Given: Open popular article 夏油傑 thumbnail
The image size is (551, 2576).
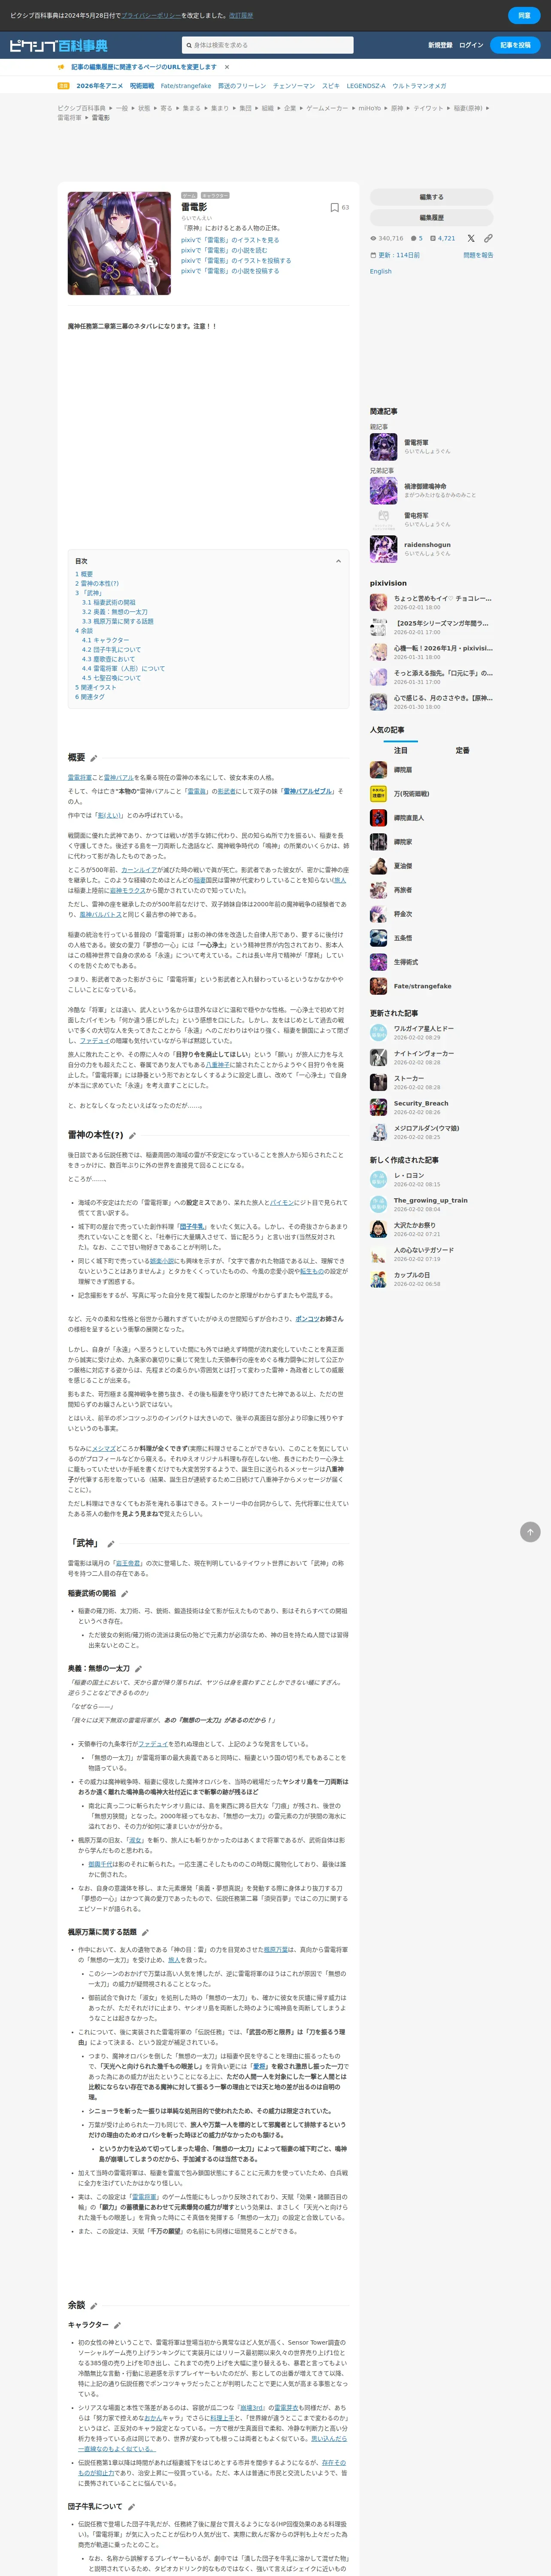Looking at the screenshot, I should tap(378, 866).
